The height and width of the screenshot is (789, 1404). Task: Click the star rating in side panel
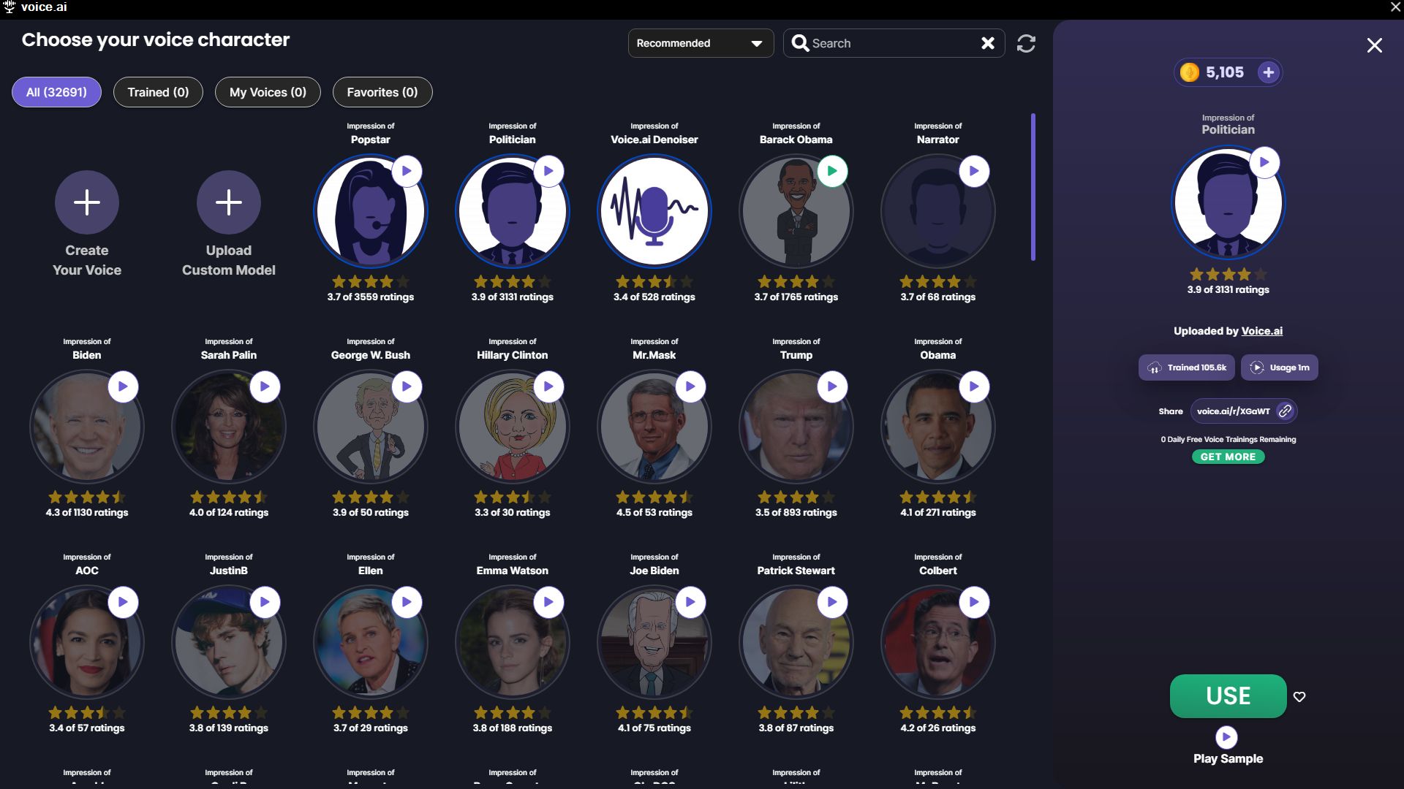tap(1228, 274)
